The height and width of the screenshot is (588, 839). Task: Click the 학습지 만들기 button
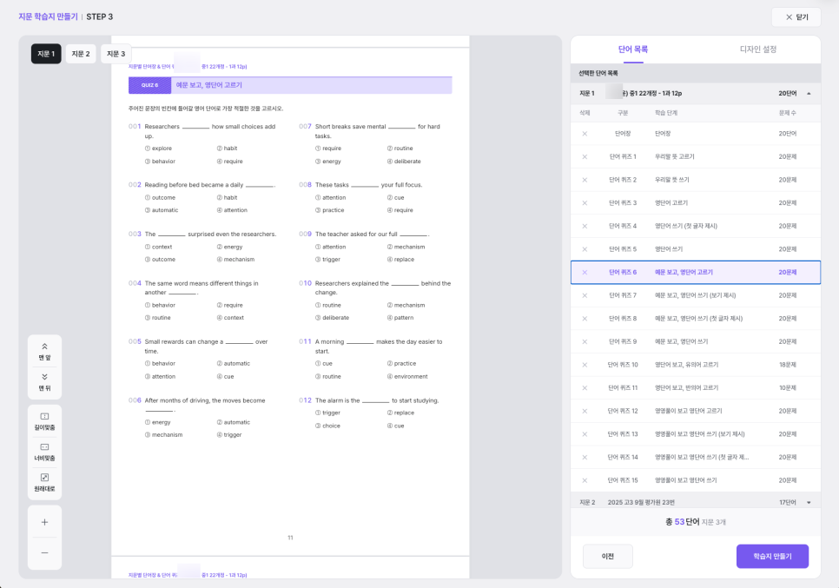(772, 557)
